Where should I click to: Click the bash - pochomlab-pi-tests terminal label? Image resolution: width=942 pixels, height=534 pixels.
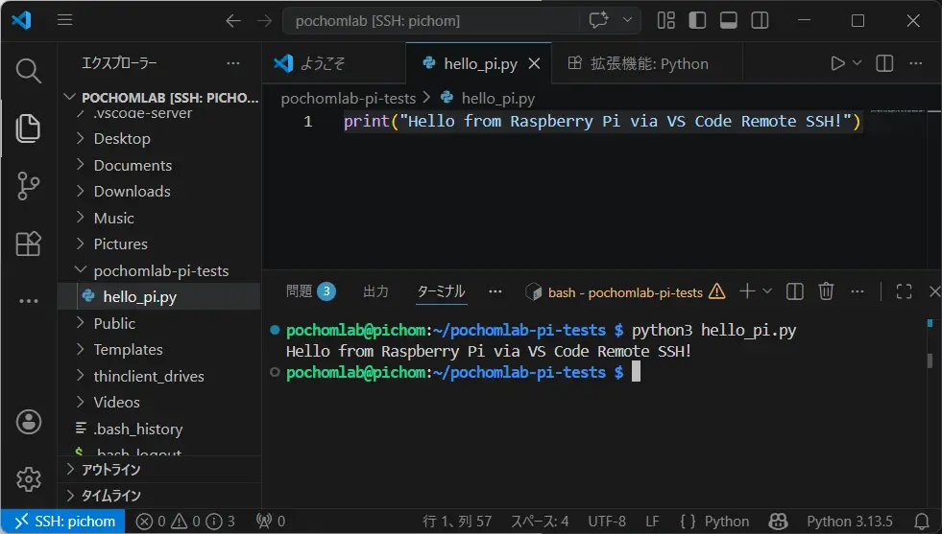(625, 292)
